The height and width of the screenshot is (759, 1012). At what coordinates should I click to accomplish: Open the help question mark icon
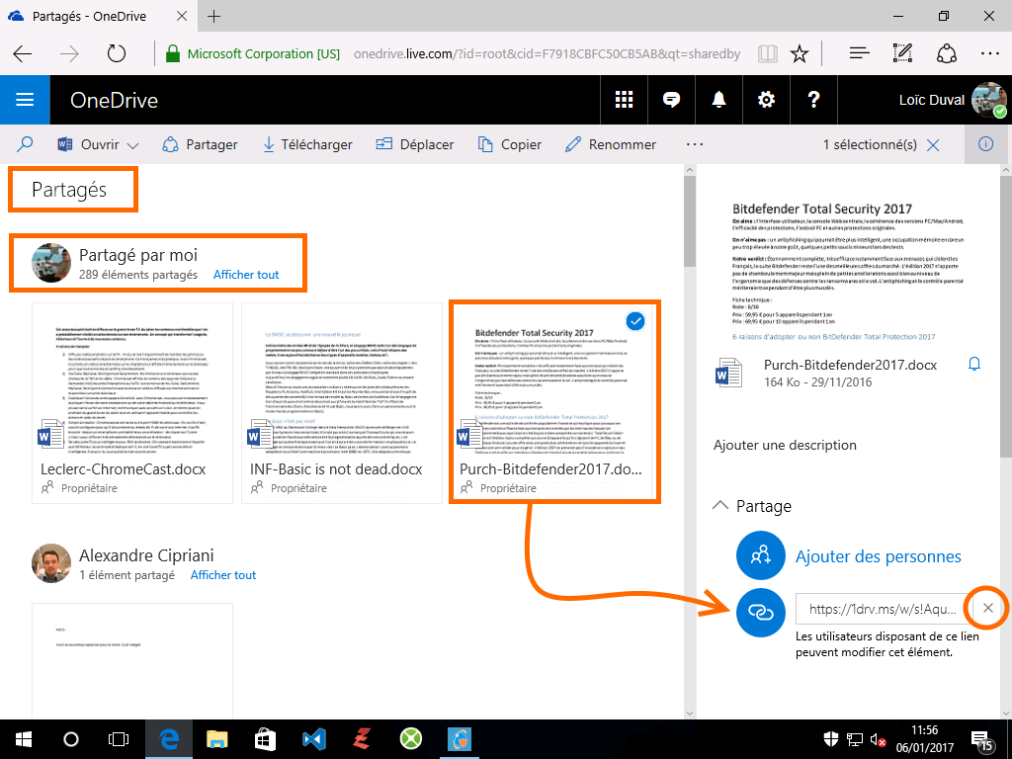[x=813, y=100]
